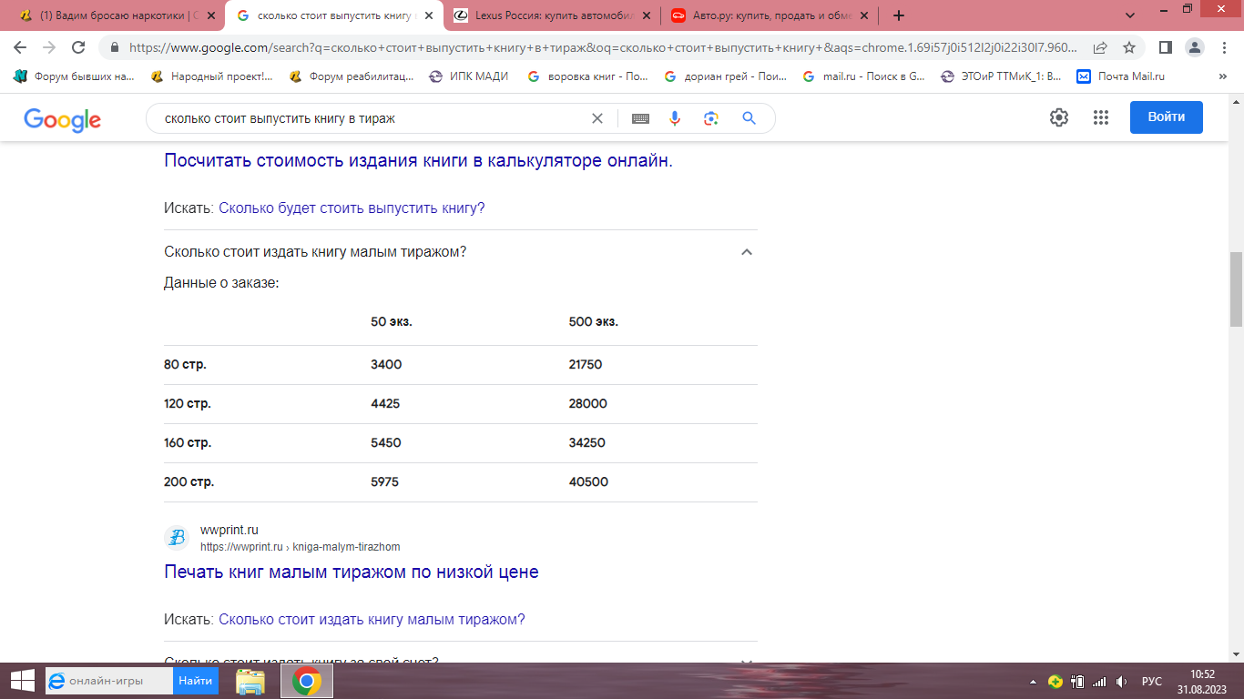Open Google Lens image search
This screenshot has height=699, width=1244.
[x=711, y=118]
